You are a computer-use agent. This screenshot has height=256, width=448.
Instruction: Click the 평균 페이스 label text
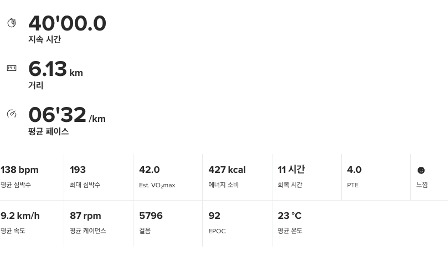(x=49, y=131)
